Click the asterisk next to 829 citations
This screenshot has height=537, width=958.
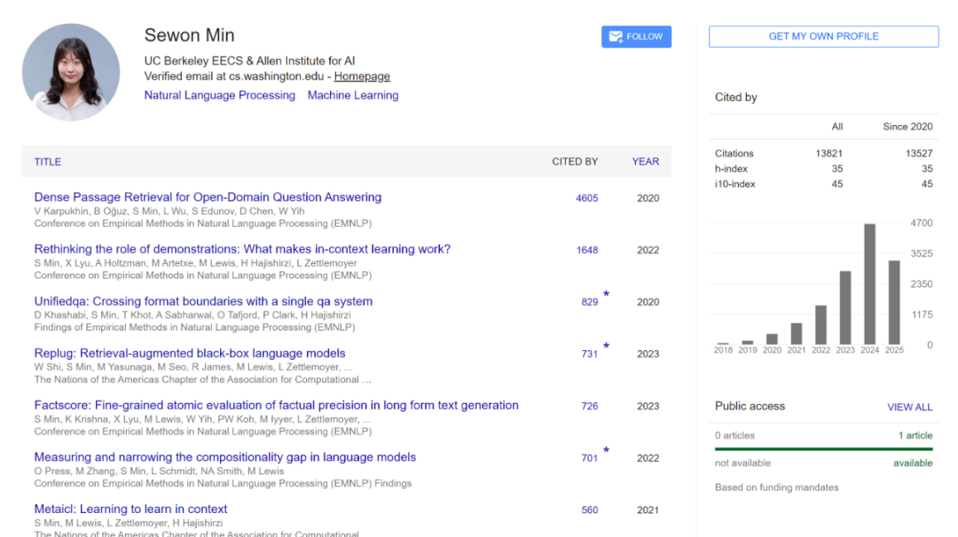click(607, 295)
